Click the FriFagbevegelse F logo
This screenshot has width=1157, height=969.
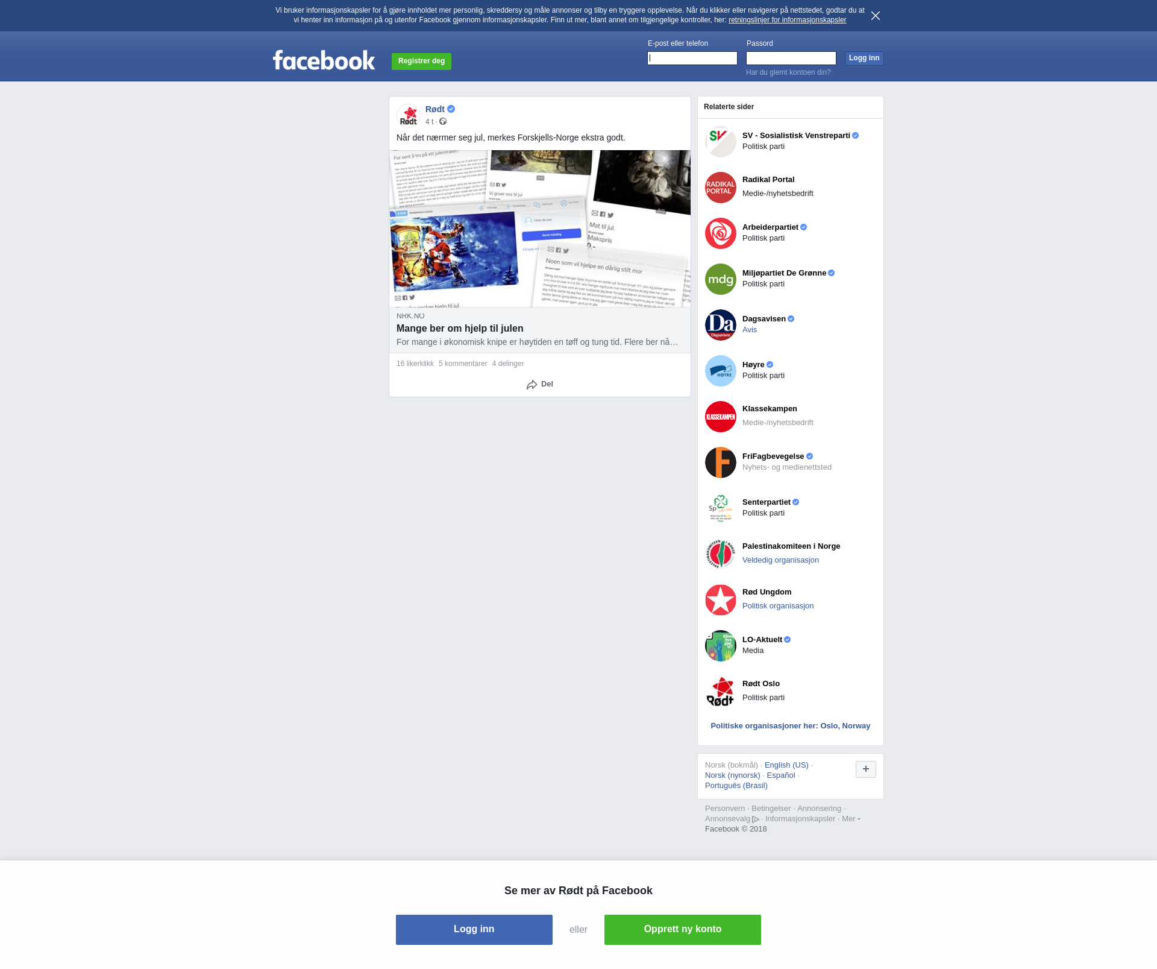pos(721,462)
